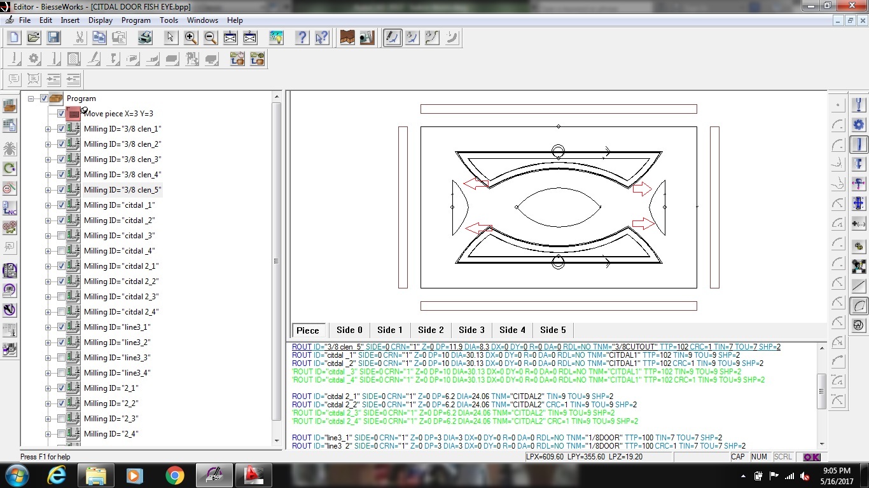Click the ROUT ID citdal _1 code line link
Image resolution: width=869 pixels, height=488 pixels.
[x=303, y=355]
